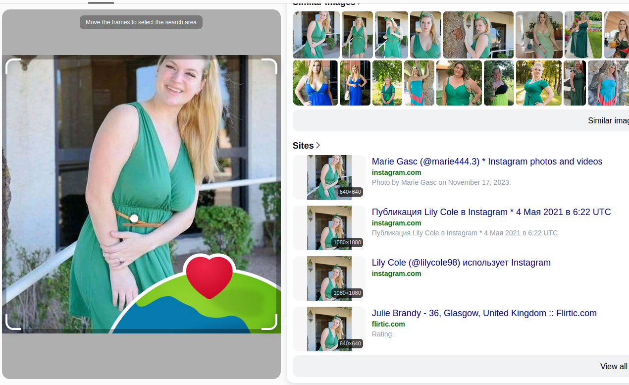Click the 'Move the frames to select the search area' hint
This screenshot has height=385, width=629.
(141, 22)
